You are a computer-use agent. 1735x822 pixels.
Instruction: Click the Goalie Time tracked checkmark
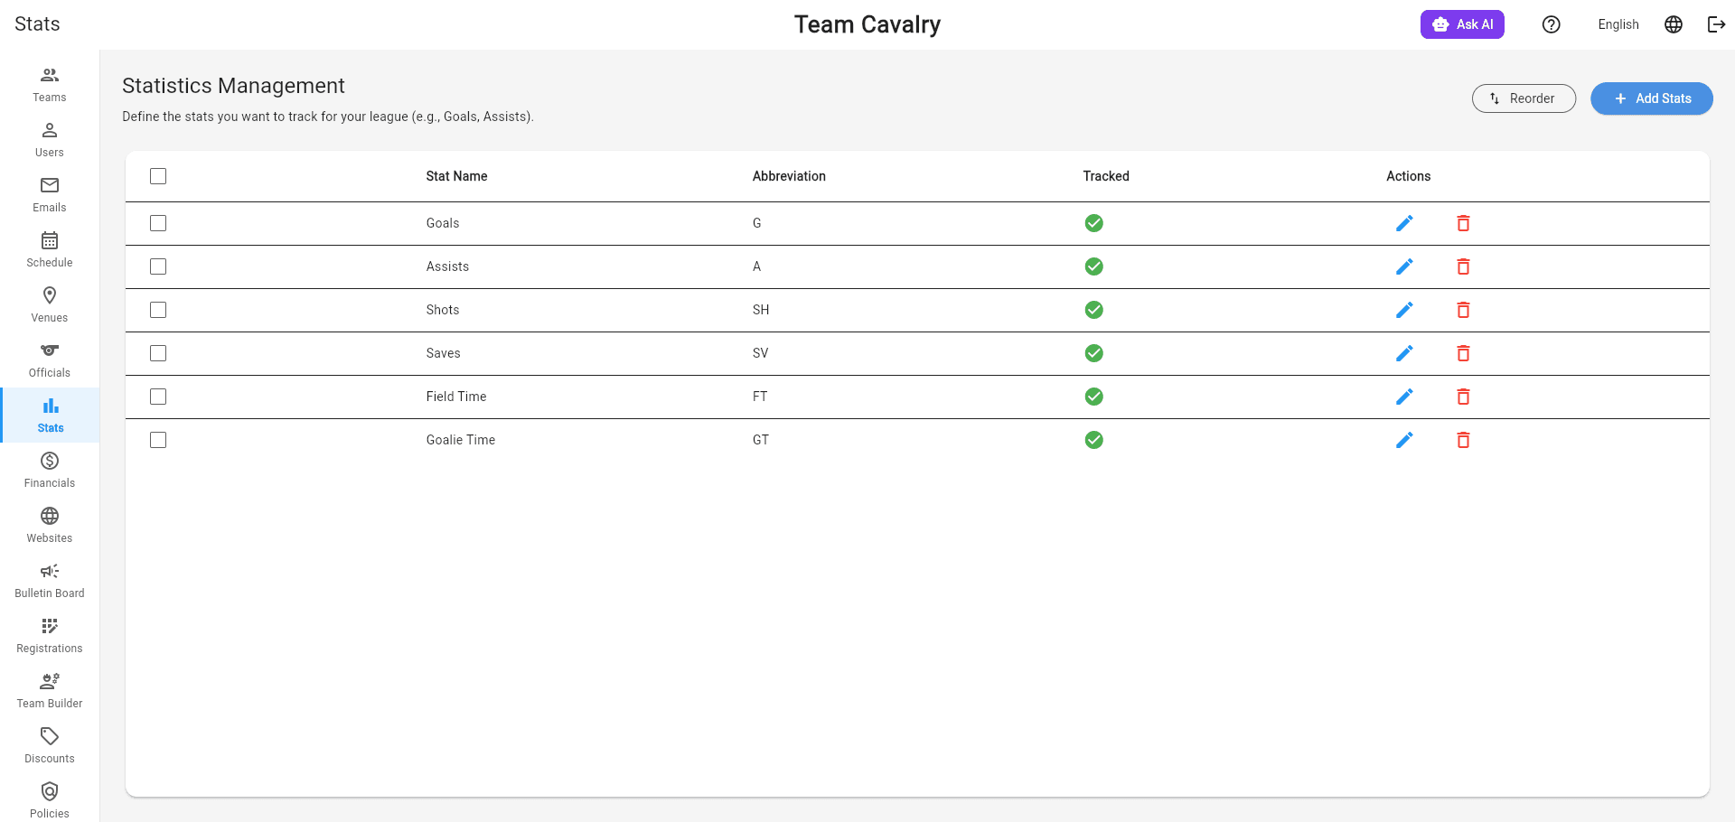tap(1093, 440)
